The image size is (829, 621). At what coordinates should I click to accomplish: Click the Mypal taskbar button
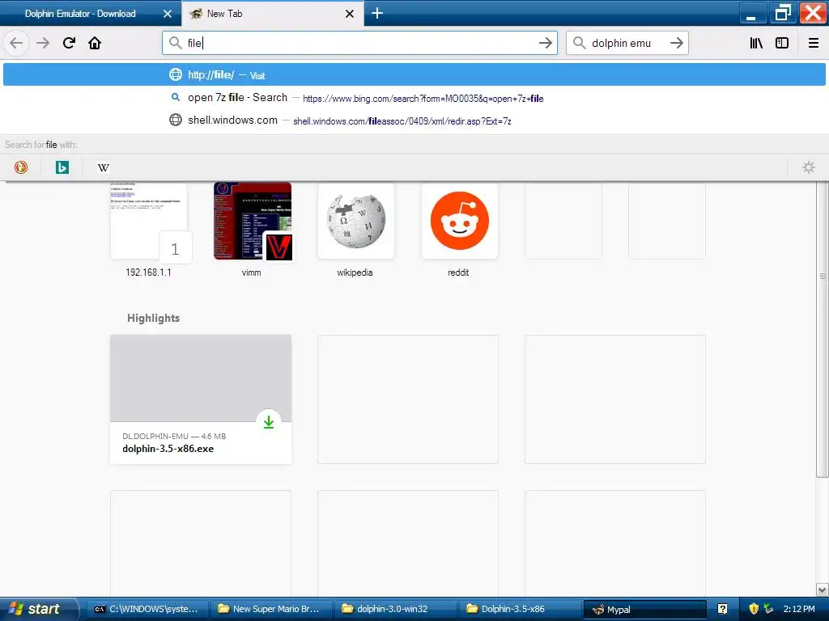pos(644,610)
